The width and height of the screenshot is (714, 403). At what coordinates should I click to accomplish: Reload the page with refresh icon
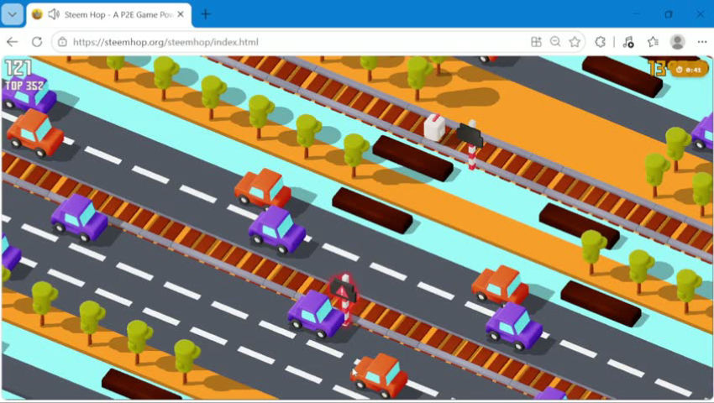[37, 42]
